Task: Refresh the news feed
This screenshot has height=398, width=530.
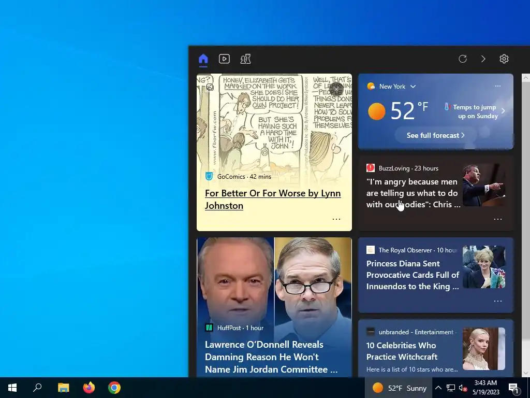Action: (x=463, y=59)
